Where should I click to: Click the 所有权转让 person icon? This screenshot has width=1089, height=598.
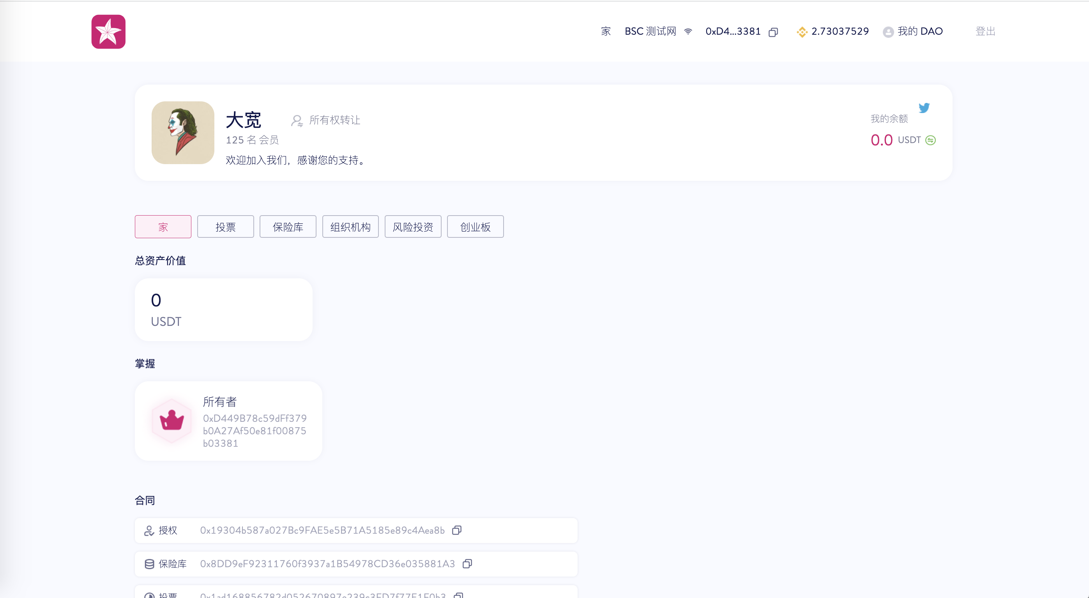pos(297,120)
